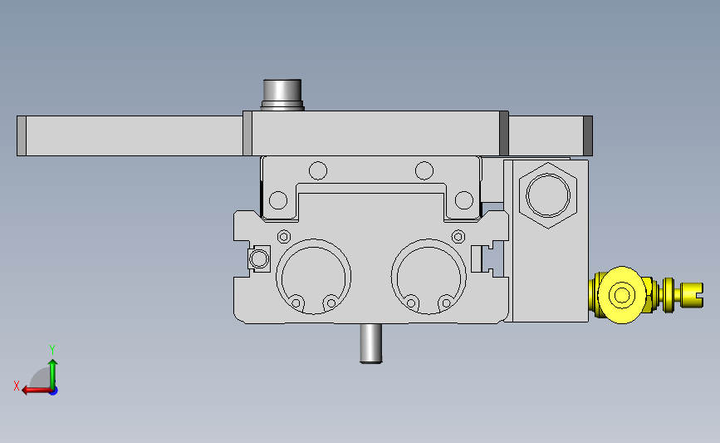Image resolution: width=720 pixels, height=443 pixels.
Task: Click the blue Z axis dot of the triad
Action: [x=54, y=391]
